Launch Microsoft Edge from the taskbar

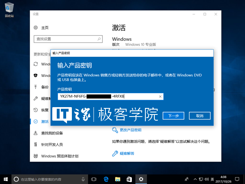click(x=106, y=180)
